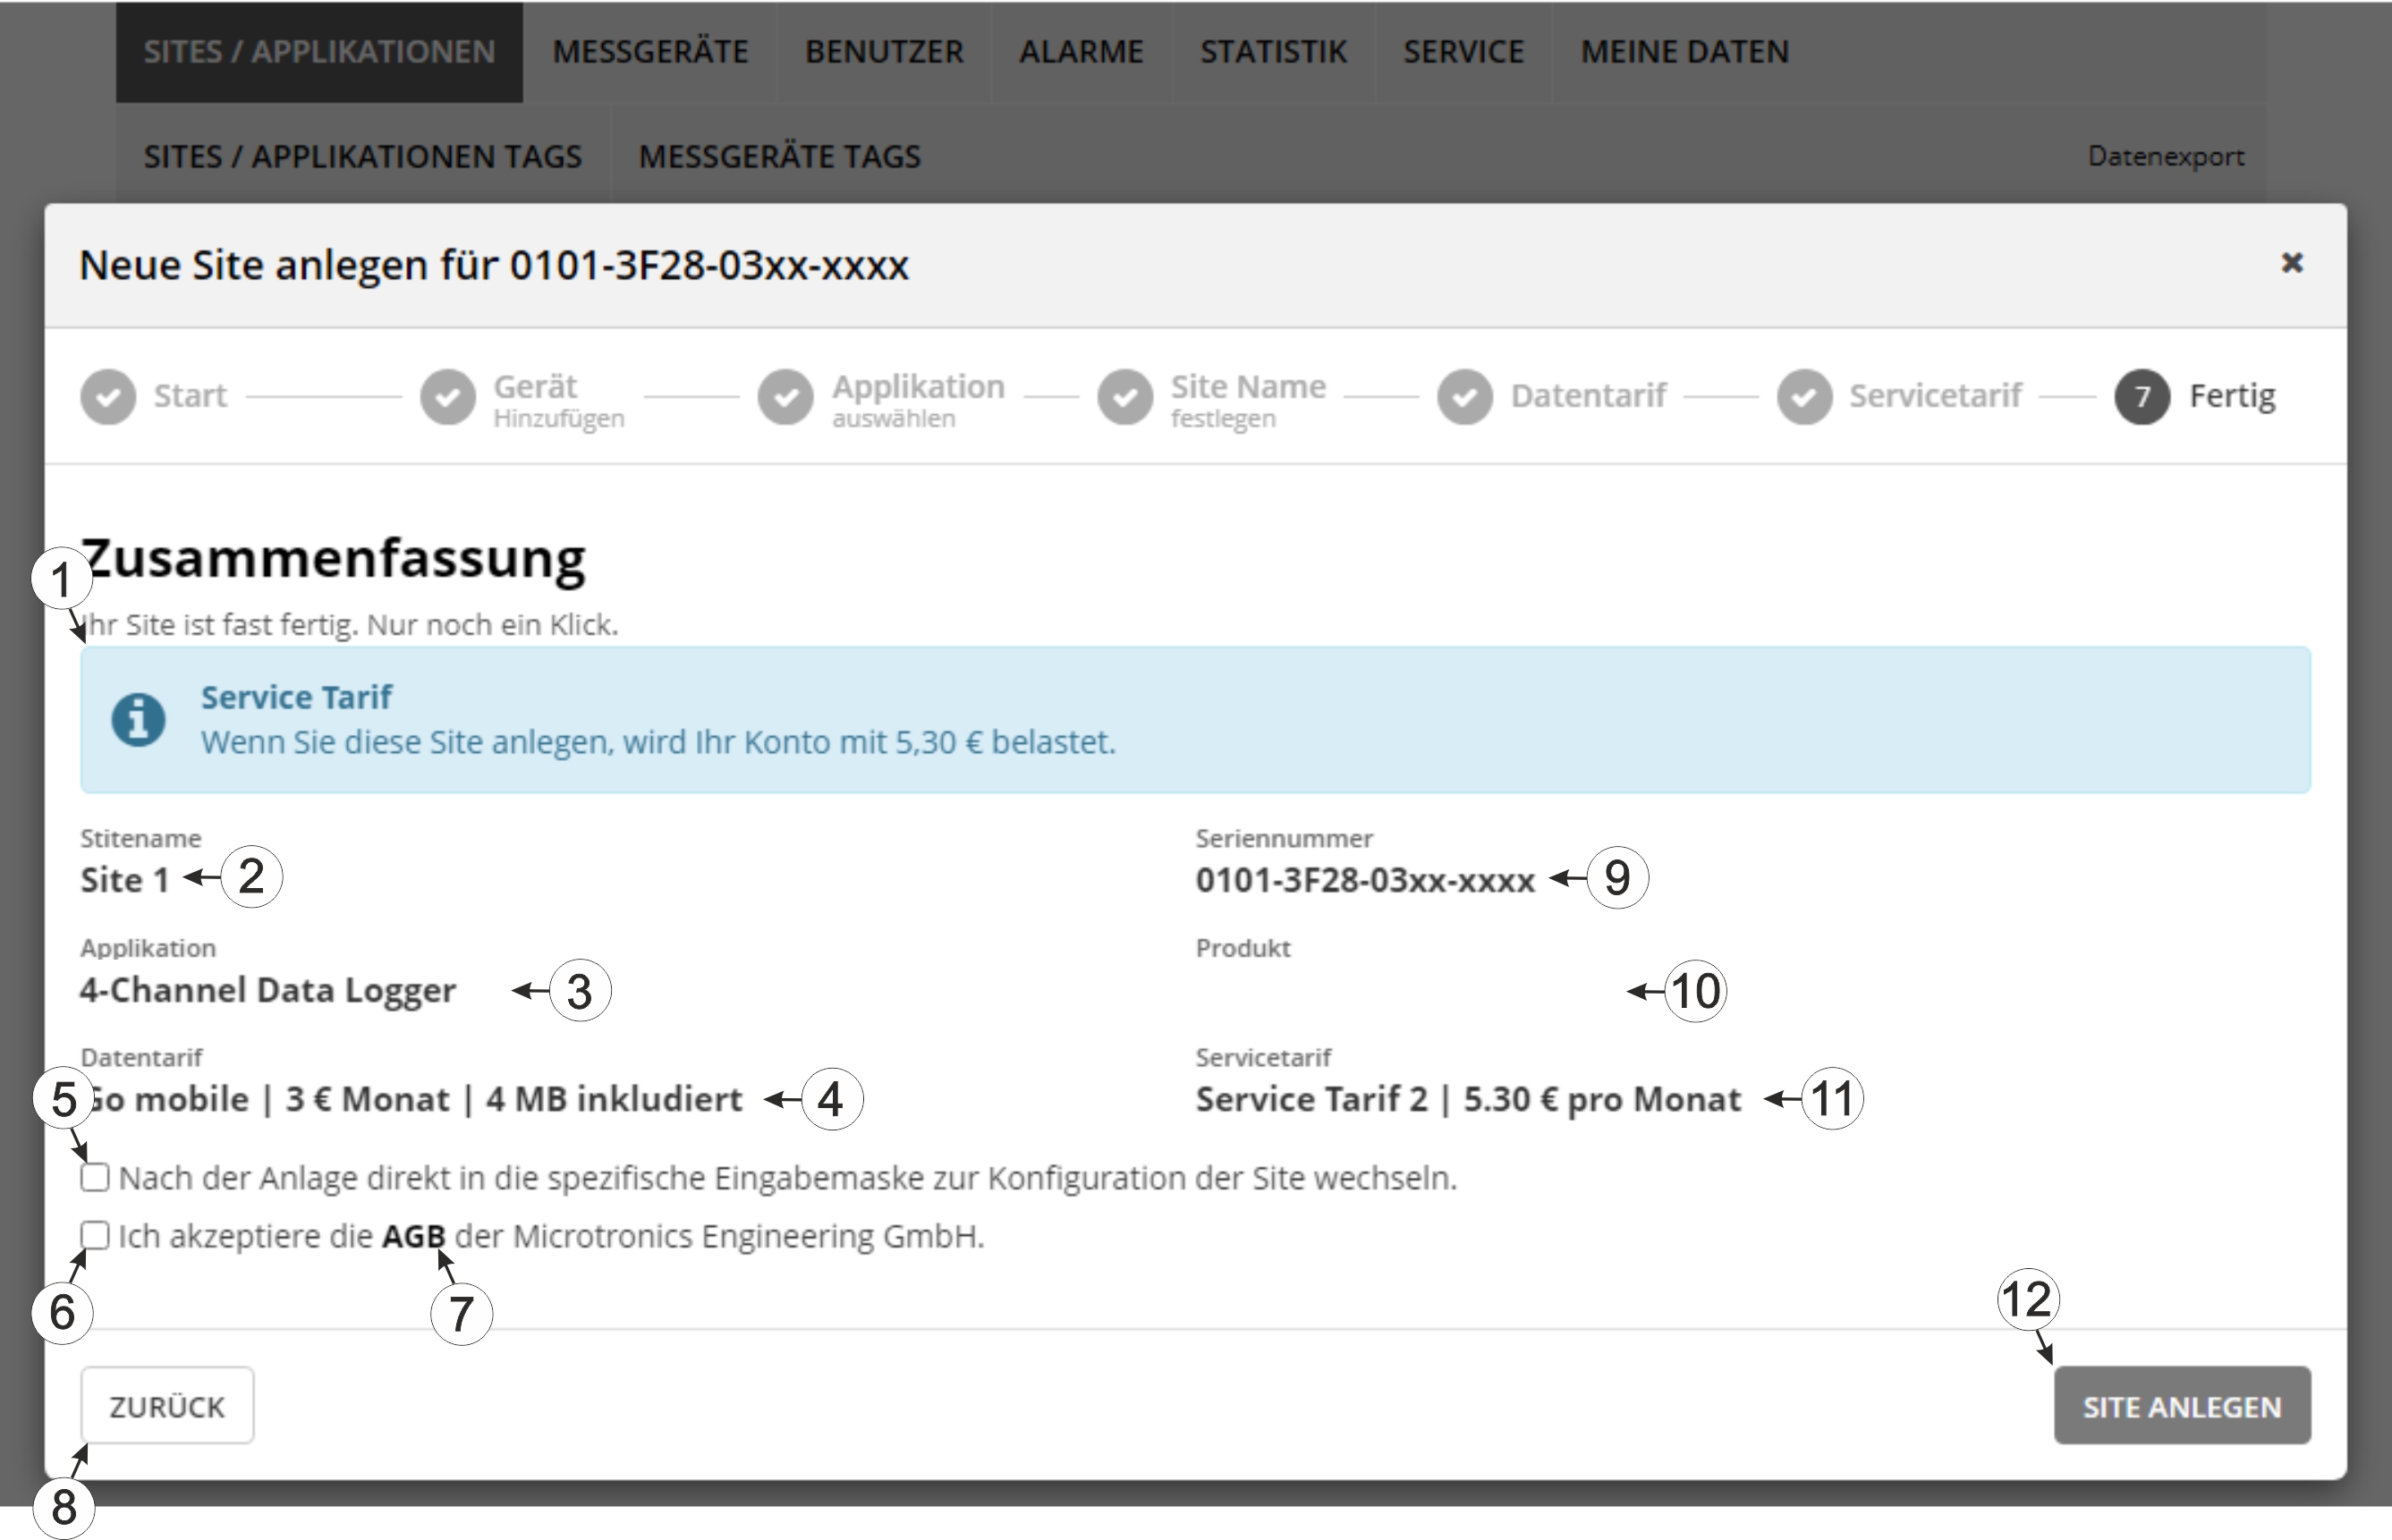
Task: Click the Gerät Hinzufügen step checkmark
Action: point(447,397)
